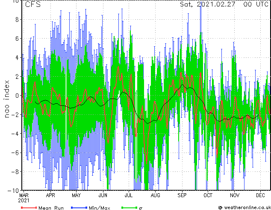
Task: Click the 'nao index' y-axis title
Action: tap(6, 99)
